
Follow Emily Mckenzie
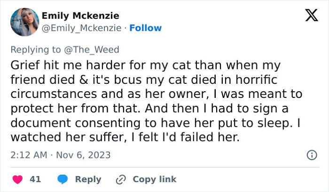click(x=145, y=28)
